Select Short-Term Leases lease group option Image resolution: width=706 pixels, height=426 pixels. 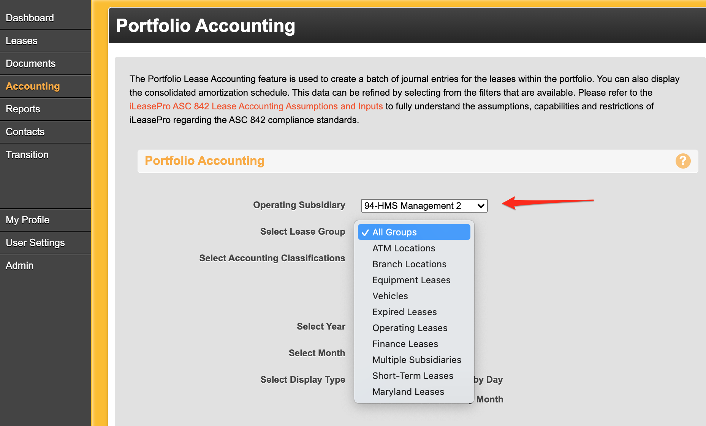pos(414,376)
